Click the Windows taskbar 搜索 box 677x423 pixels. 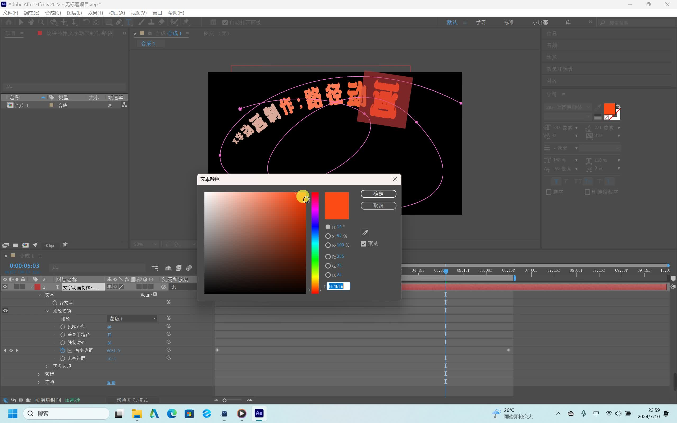click(x=66, y=413)
